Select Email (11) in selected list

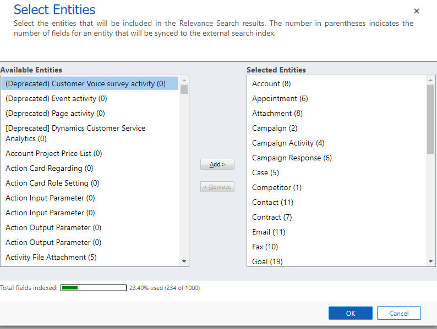pos(336,232)
